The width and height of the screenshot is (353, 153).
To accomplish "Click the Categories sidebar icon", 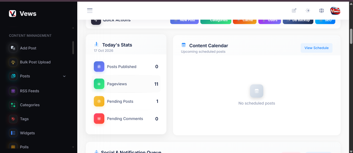I will (13, 105).
